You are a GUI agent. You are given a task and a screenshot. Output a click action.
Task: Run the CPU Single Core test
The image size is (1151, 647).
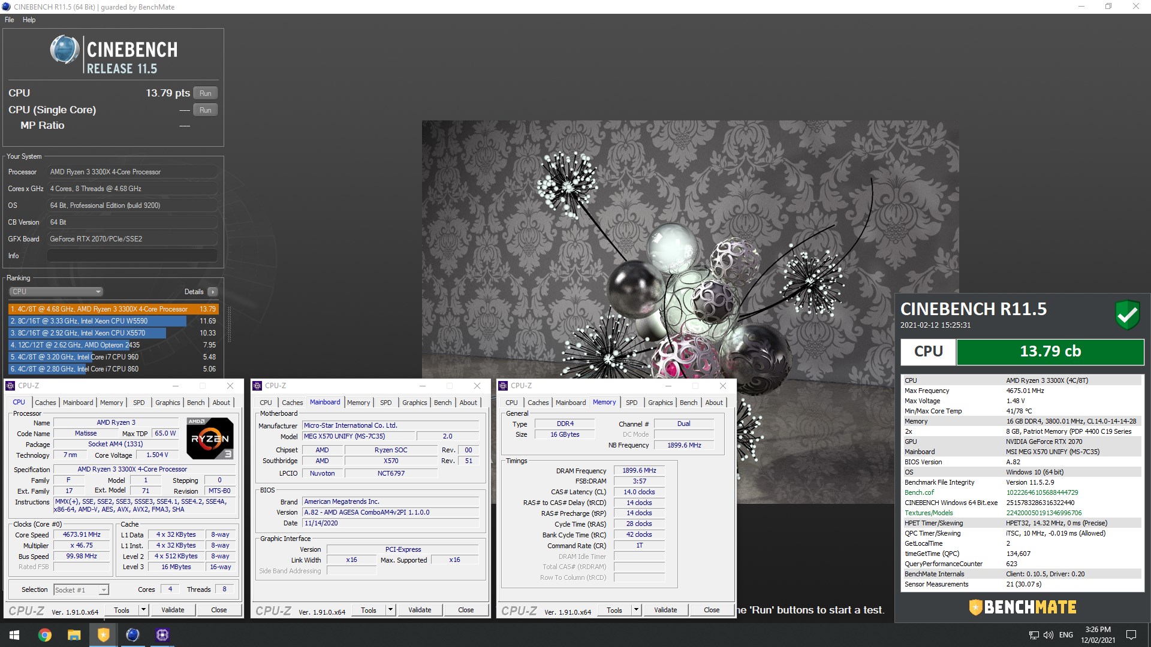[x=206, y=110]
